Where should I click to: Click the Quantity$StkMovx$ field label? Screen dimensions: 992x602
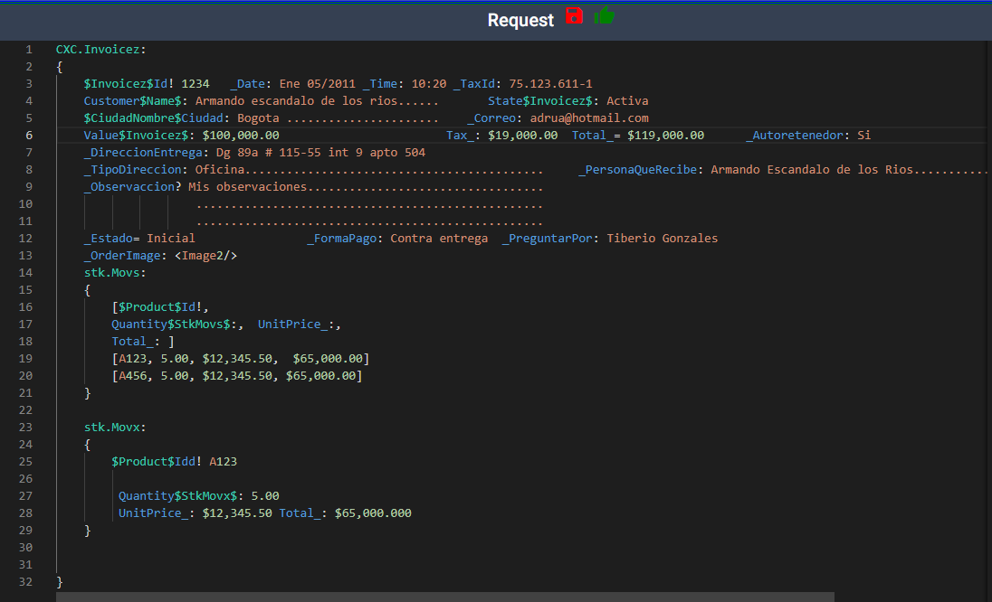tap(177, 496)
